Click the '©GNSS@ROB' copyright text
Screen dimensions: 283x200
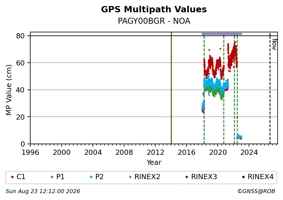(256, 191)
